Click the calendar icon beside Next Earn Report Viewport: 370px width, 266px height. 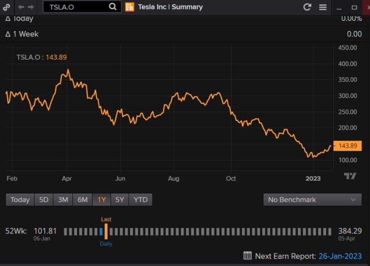[247, 255]
